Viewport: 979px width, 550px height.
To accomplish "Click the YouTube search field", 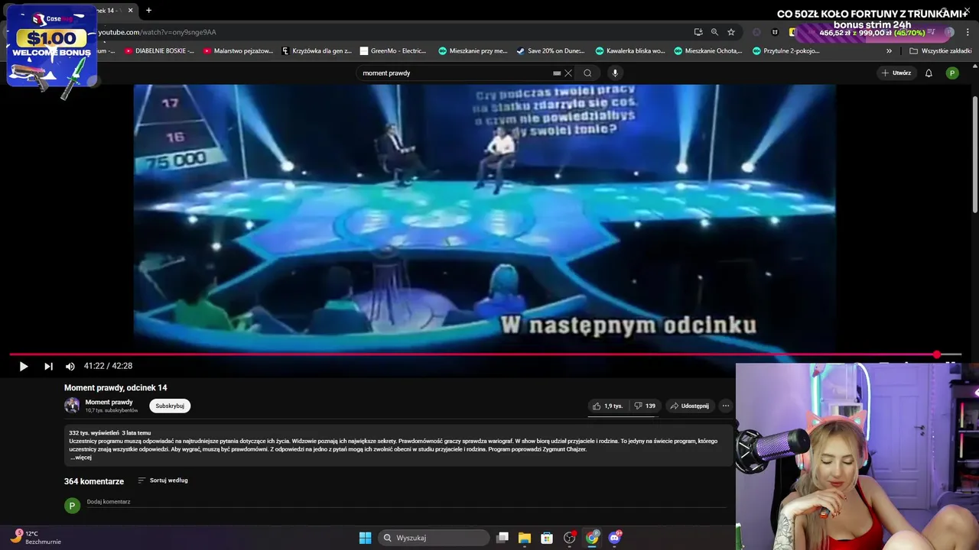I will coord(455,73).
